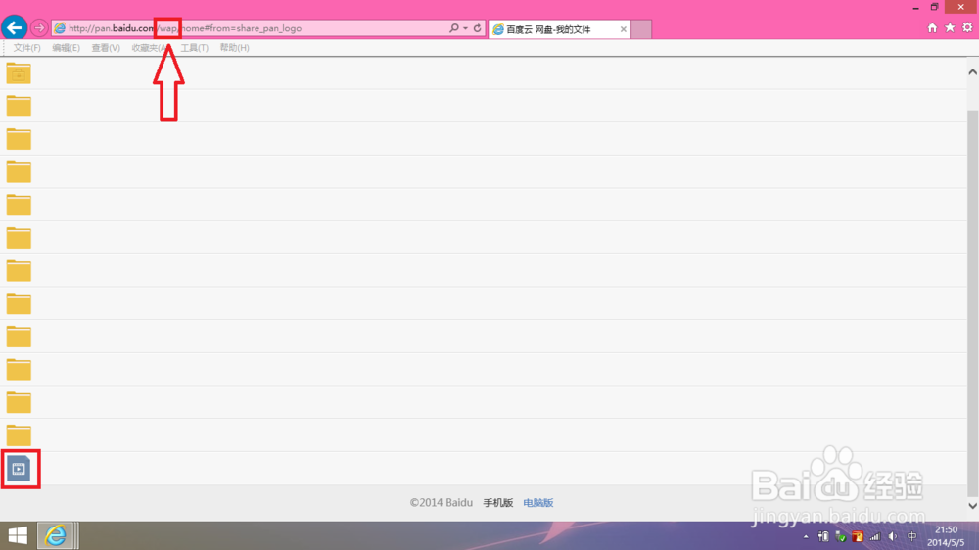Click the safely remove hardware tray icon
Screen dimensions: 979x550
pyautogui.click(x=840, y=536)
